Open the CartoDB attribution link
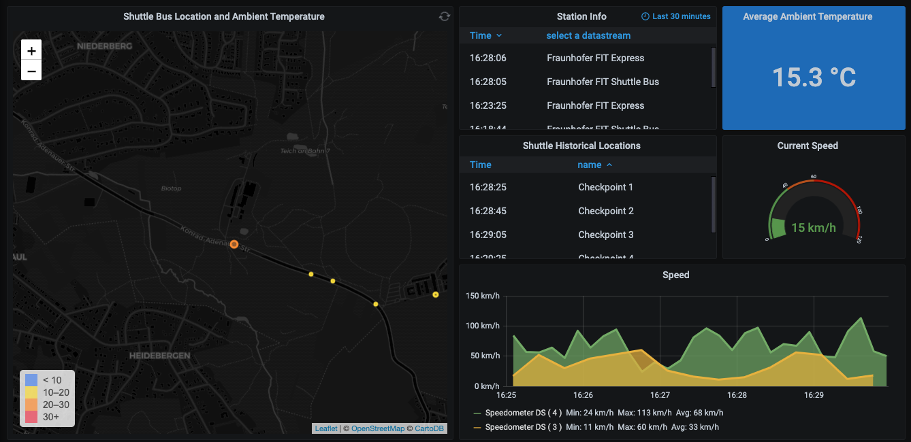This screenshot has height=442, width=911. coord(429,428)
